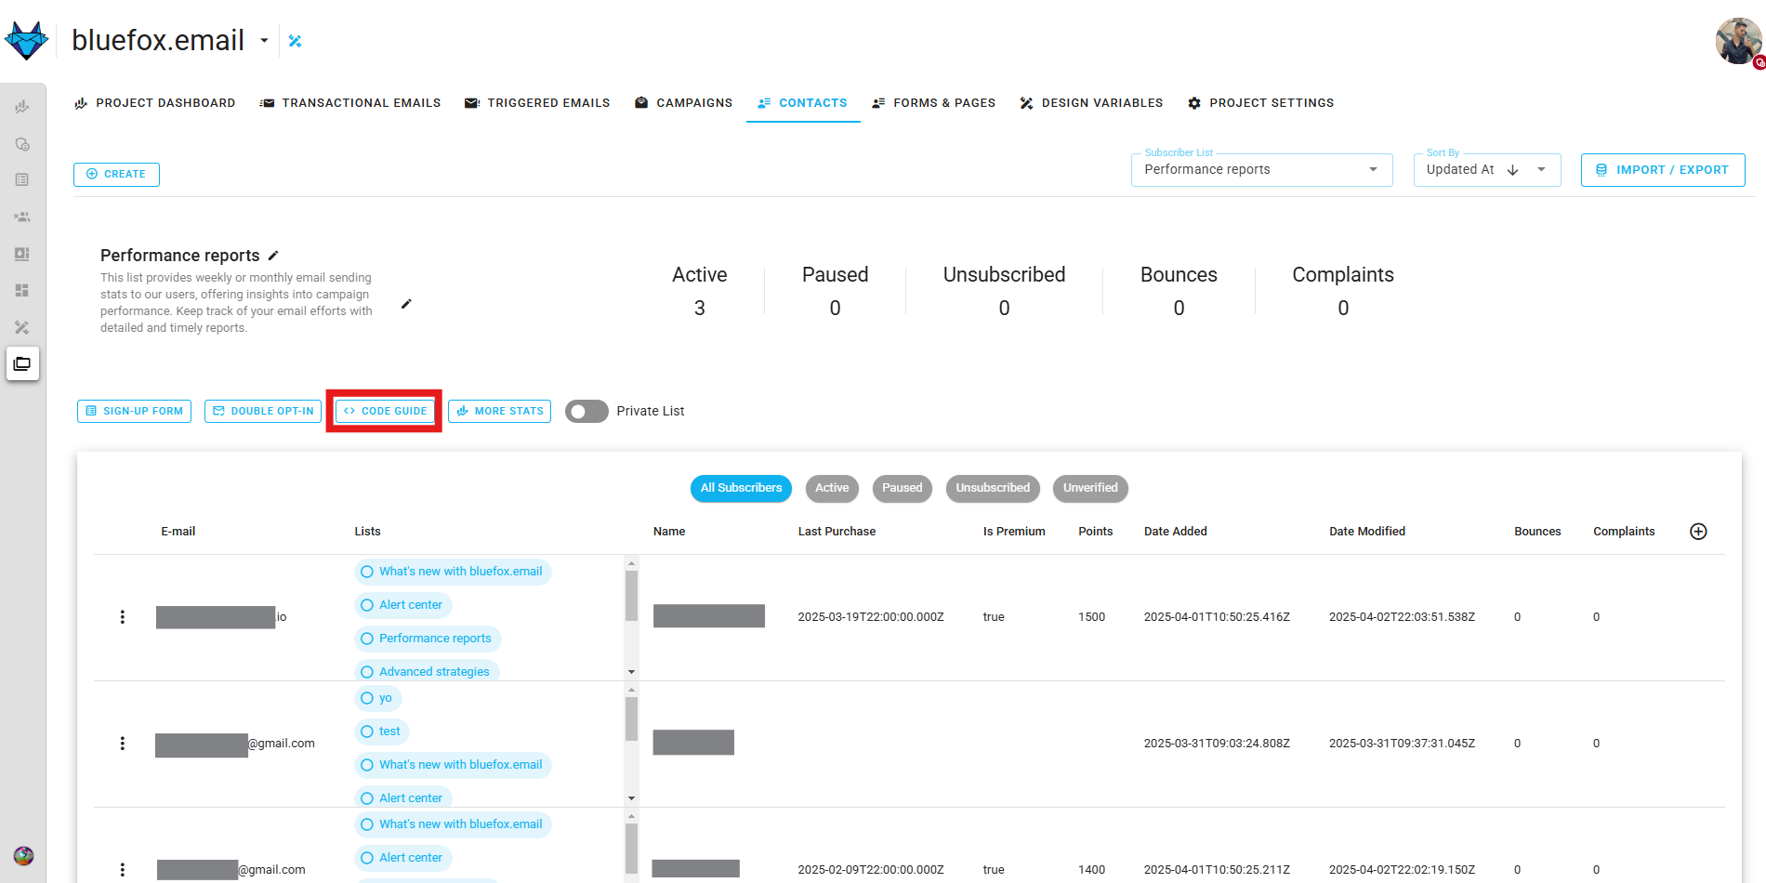Viewport: 1766px width, 883px height.
Task: Click the Last Purchase column header
Action: click(x=837, y=532)
